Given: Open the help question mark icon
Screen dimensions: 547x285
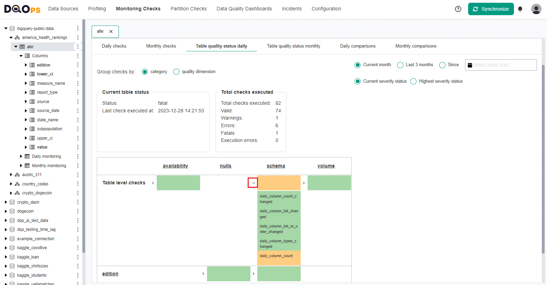Looking at the screenshot, I should (458, 9).
